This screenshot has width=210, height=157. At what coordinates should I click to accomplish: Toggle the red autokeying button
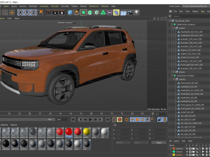(120, 119)
